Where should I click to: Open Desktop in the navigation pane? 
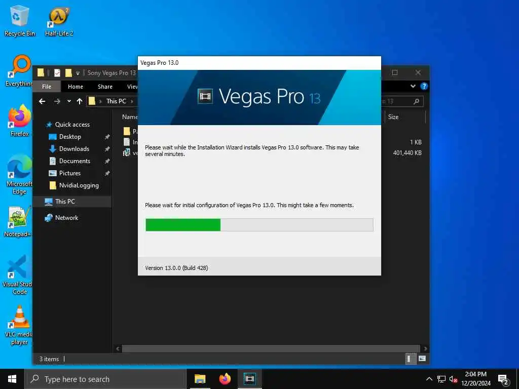[70, 137]
